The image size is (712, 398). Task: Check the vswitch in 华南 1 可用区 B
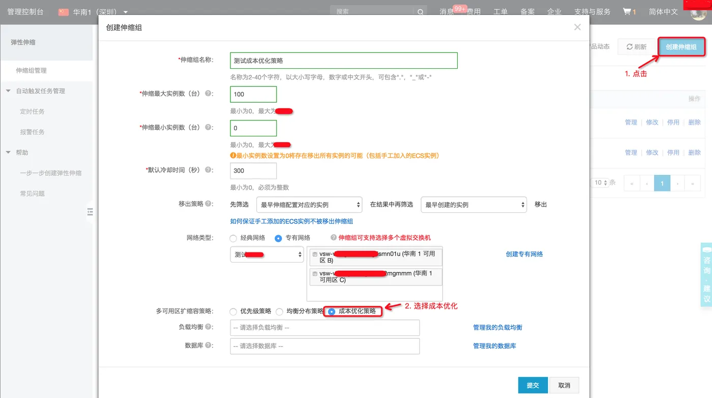315,254
